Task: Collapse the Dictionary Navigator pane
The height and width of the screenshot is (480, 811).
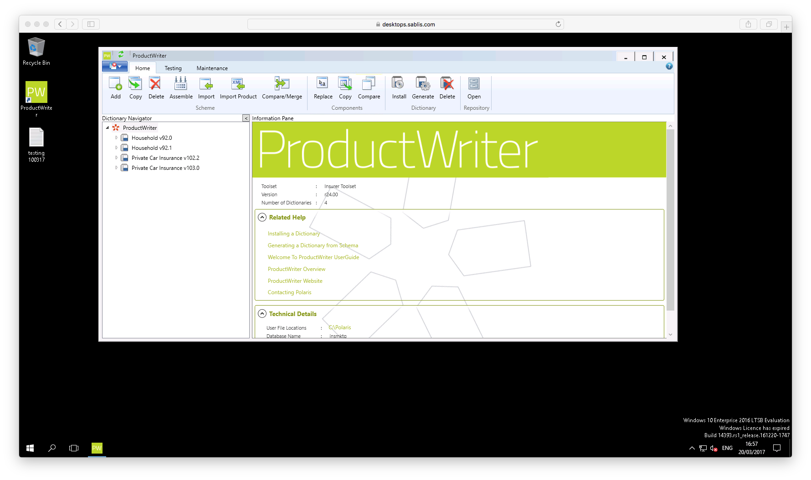Action: tap(246, 118)
